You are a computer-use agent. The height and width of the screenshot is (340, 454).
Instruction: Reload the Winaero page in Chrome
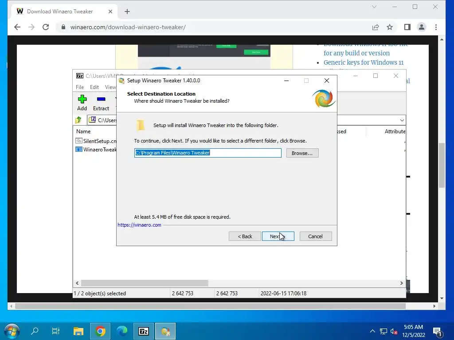point(46,27)
